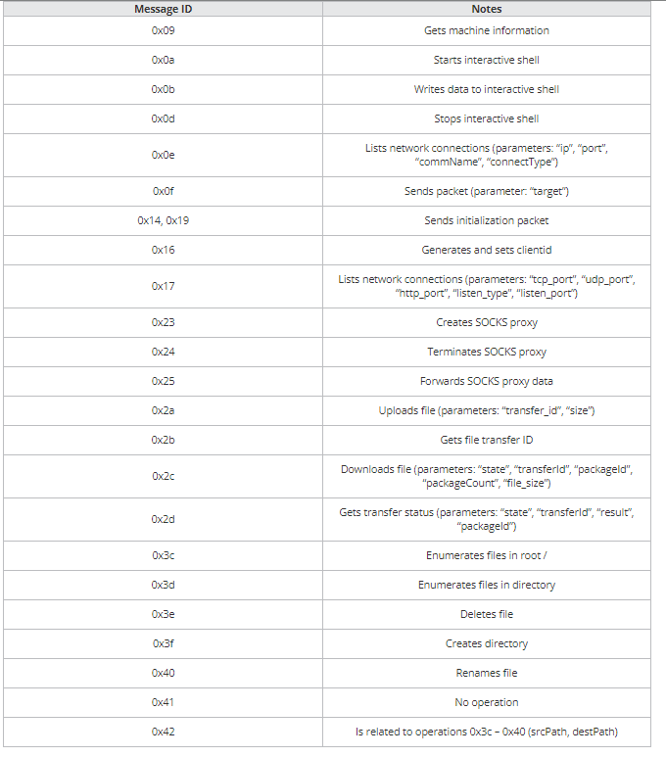Select the 0x2c message ID cell
The image size is (666, 757).
[164, 477]
